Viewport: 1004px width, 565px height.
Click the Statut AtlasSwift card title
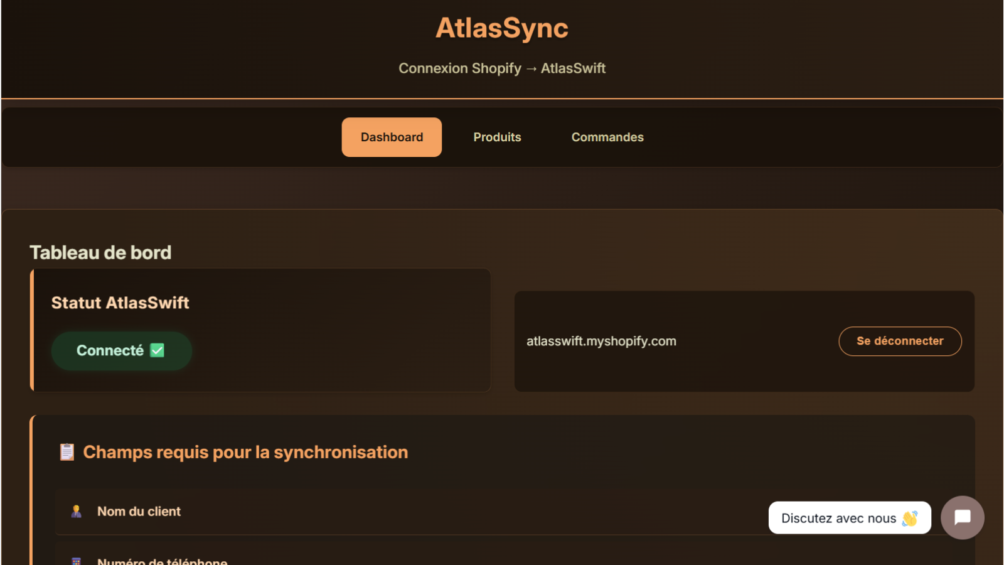(120, 303)
